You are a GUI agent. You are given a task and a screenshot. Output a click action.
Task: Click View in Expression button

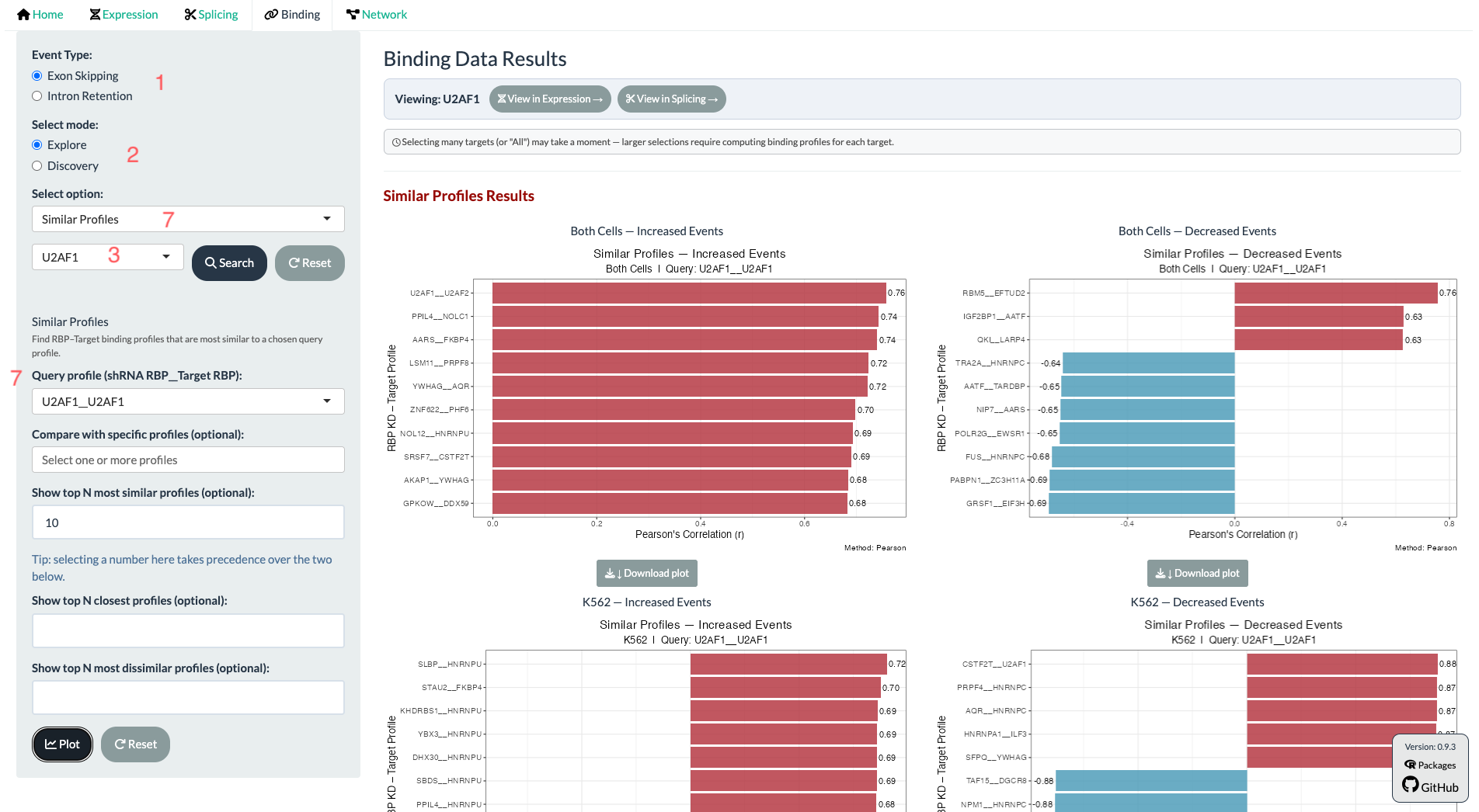click(x=550, y=99)
